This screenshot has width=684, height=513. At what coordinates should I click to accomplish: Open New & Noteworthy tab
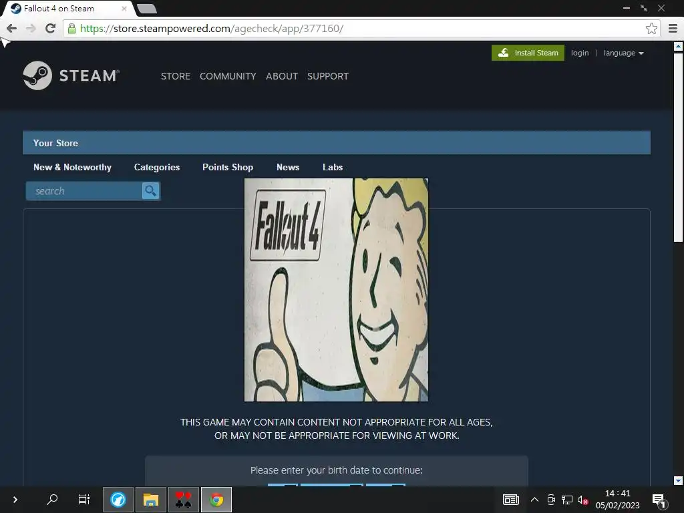pyautogui.click(x=72, y=167)
